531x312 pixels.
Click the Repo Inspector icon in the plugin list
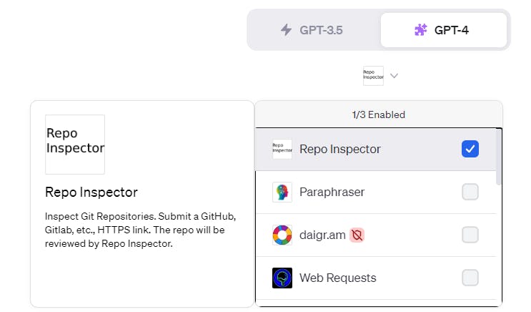click(x=282, y=149)
